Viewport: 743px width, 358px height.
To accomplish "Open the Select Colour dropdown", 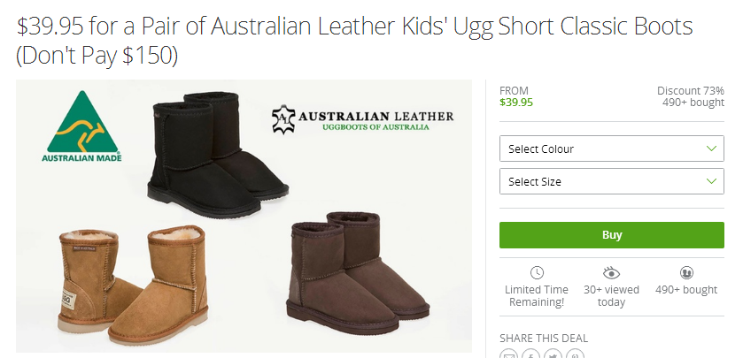I will (x=612, y=149).
